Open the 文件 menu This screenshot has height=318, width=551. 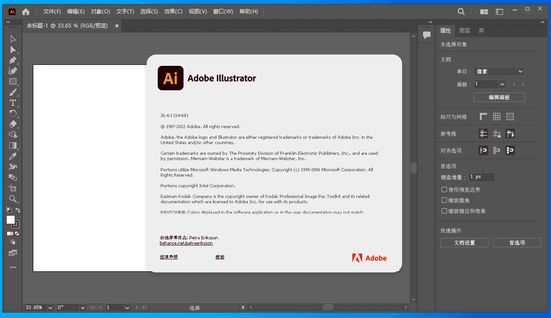click(x=52, y=11)
